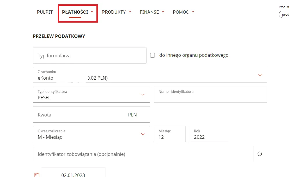Expand the PRODUKTY menu chevron
Image resolution: width=289 pixels, height=177 pixels.
130,12
